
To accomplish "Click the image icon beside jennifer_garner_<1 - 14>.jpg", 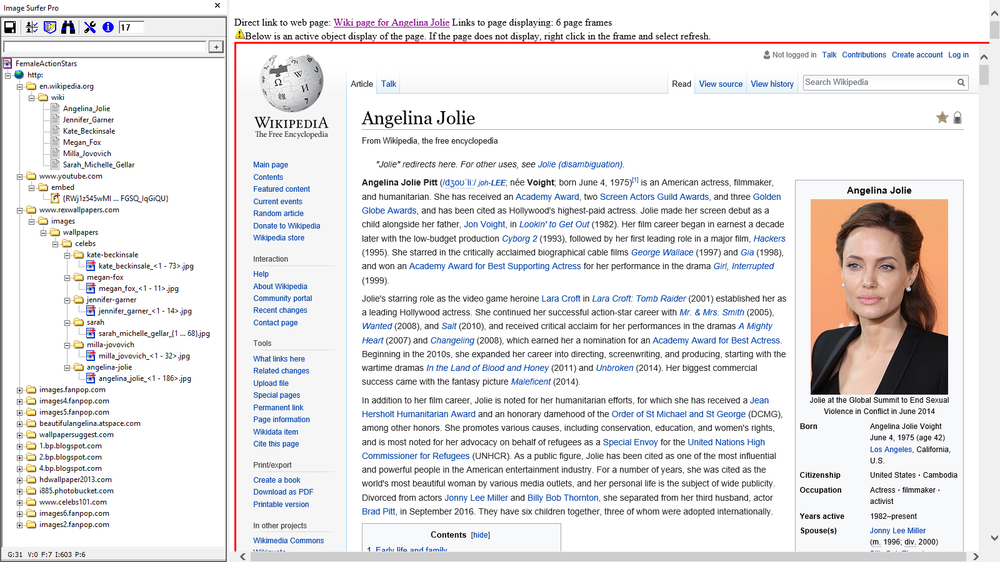I will point(91,311).
